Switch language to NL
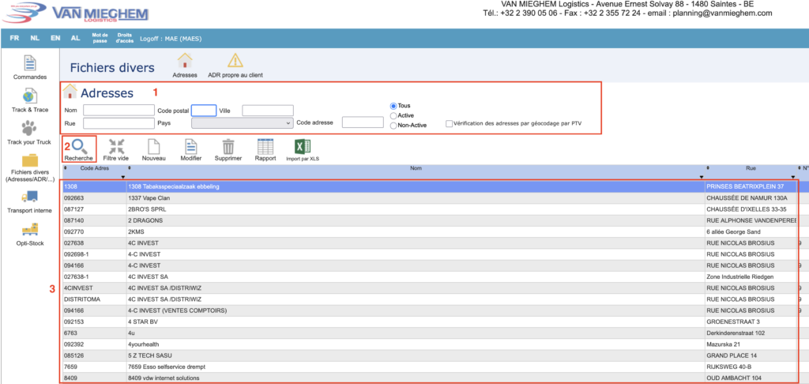This screenshot has width=809, height=384. [x=36, y=38]
